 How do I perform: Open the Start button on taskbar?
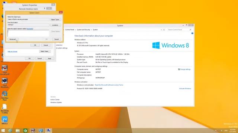(x=3, y=130)
